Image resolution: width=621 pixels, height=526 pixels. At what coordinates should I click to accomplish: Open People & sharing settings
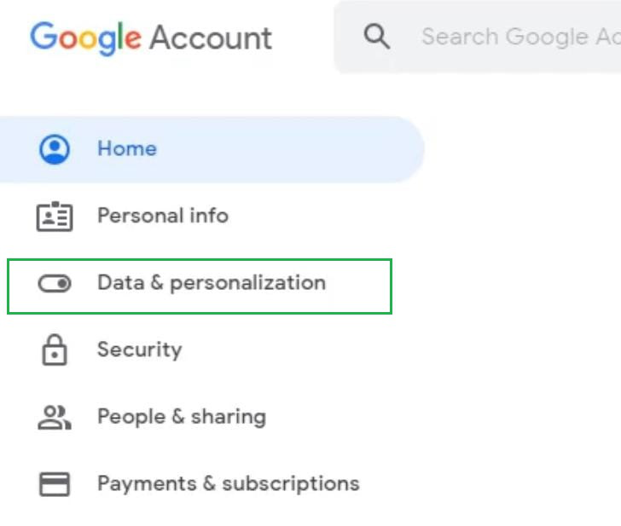point(182,417)
